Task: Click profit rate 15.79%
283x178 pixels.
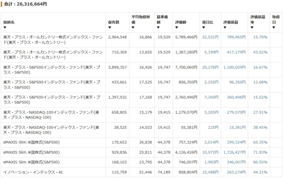Action: [x=260, y=37]
